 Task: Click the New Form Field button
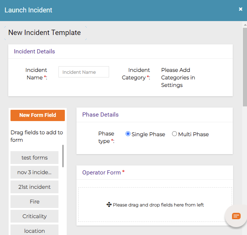tap(37, 115)
